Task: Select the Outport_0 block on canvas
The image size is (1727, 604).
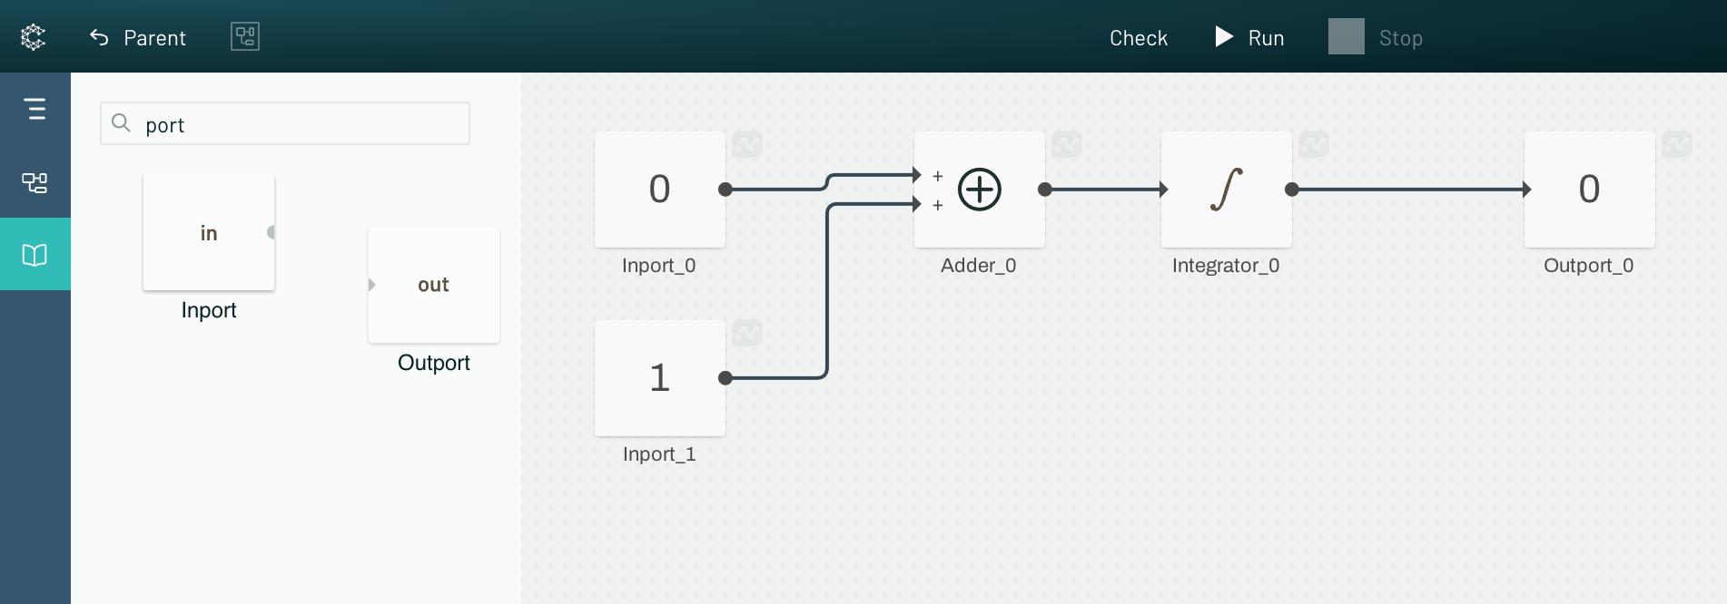Action: [x=1590, y=189]
